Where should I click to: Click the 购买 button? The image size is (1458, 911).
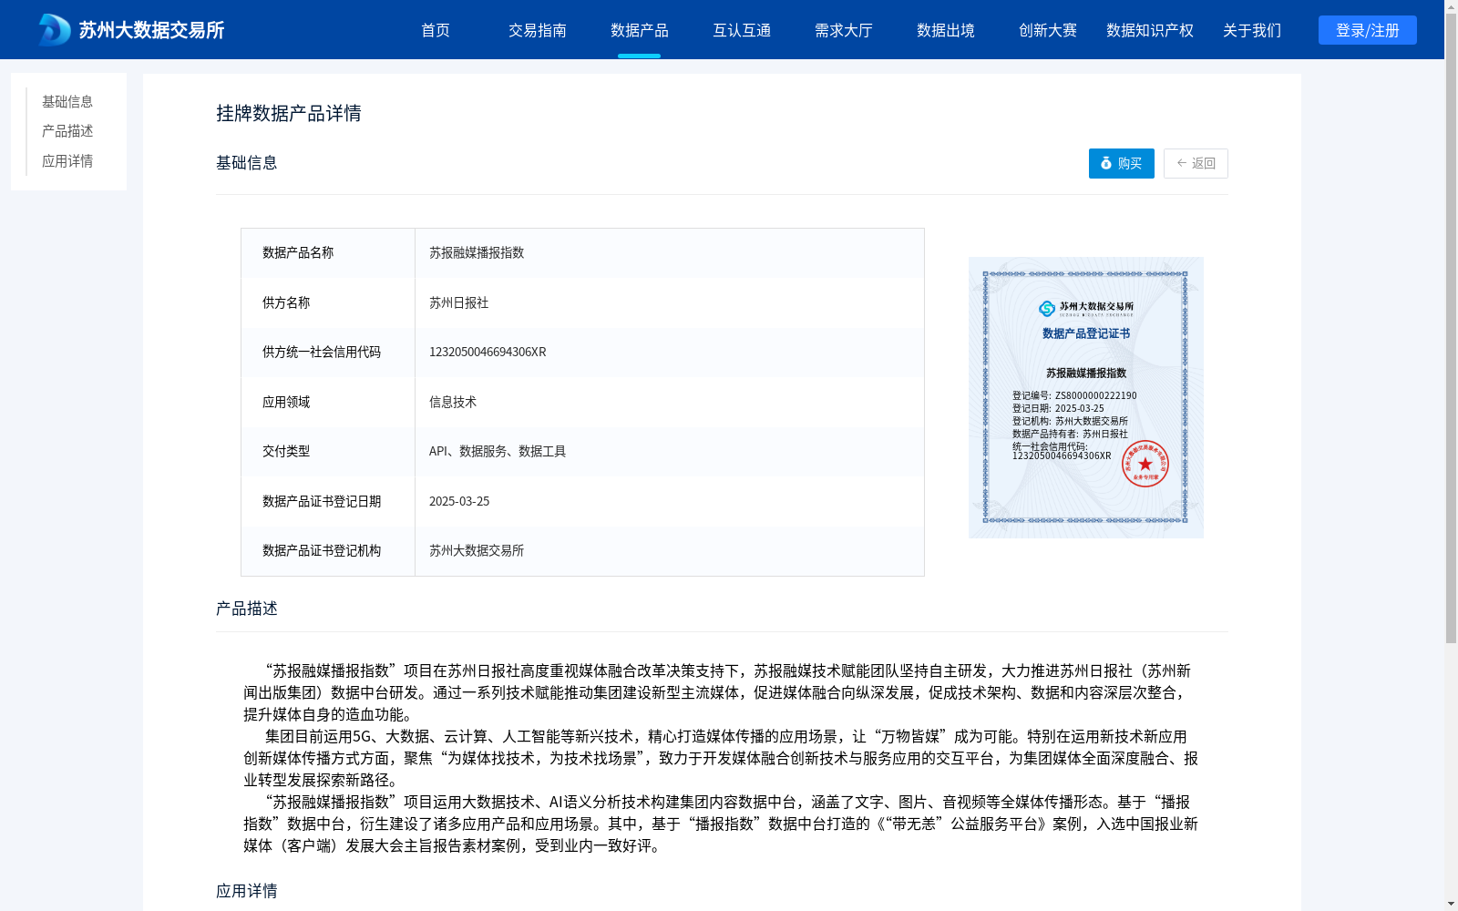(x=1122, y=163)
